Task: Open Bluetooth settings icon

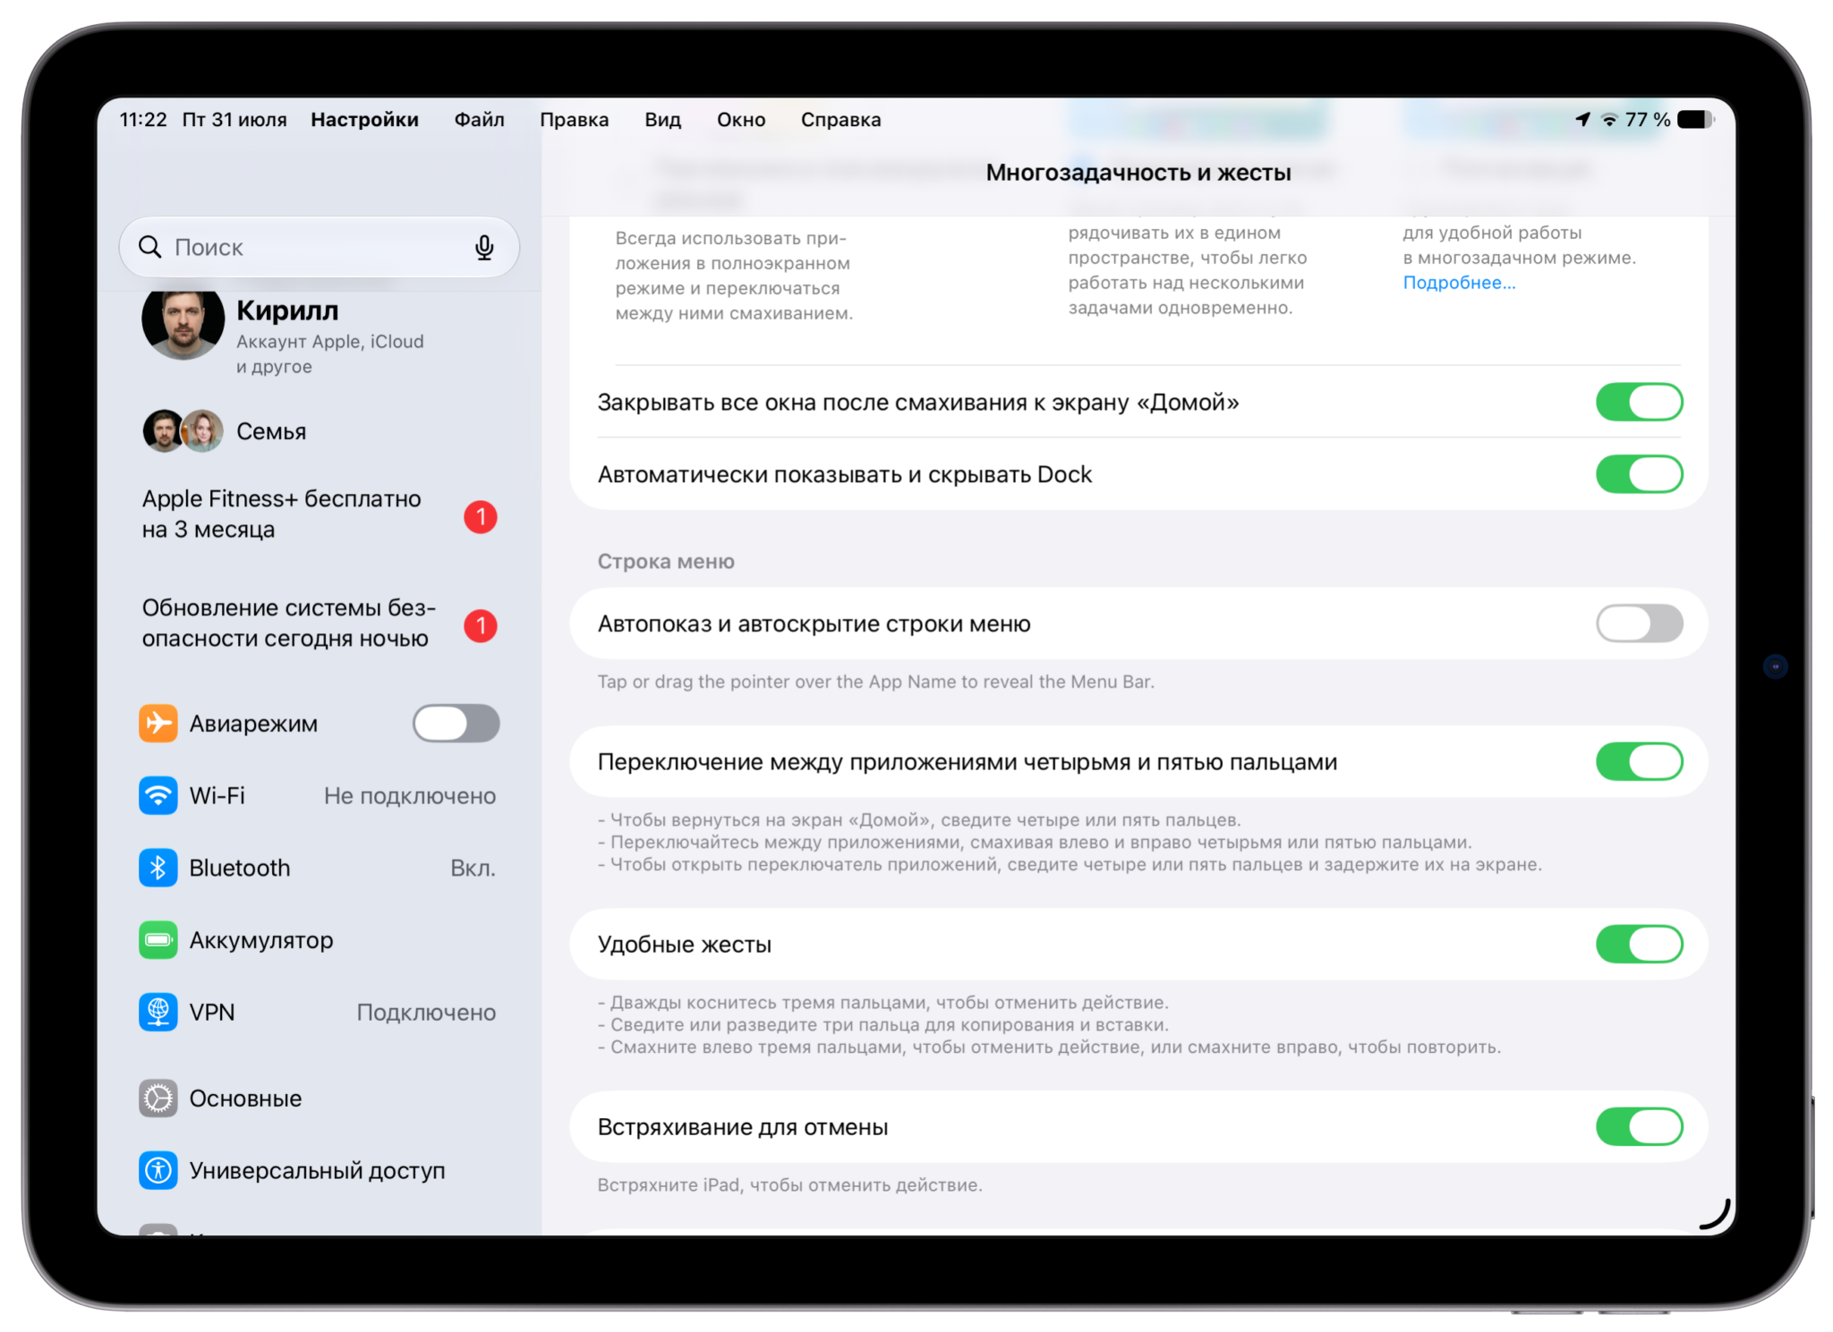Action: (158, 868)
